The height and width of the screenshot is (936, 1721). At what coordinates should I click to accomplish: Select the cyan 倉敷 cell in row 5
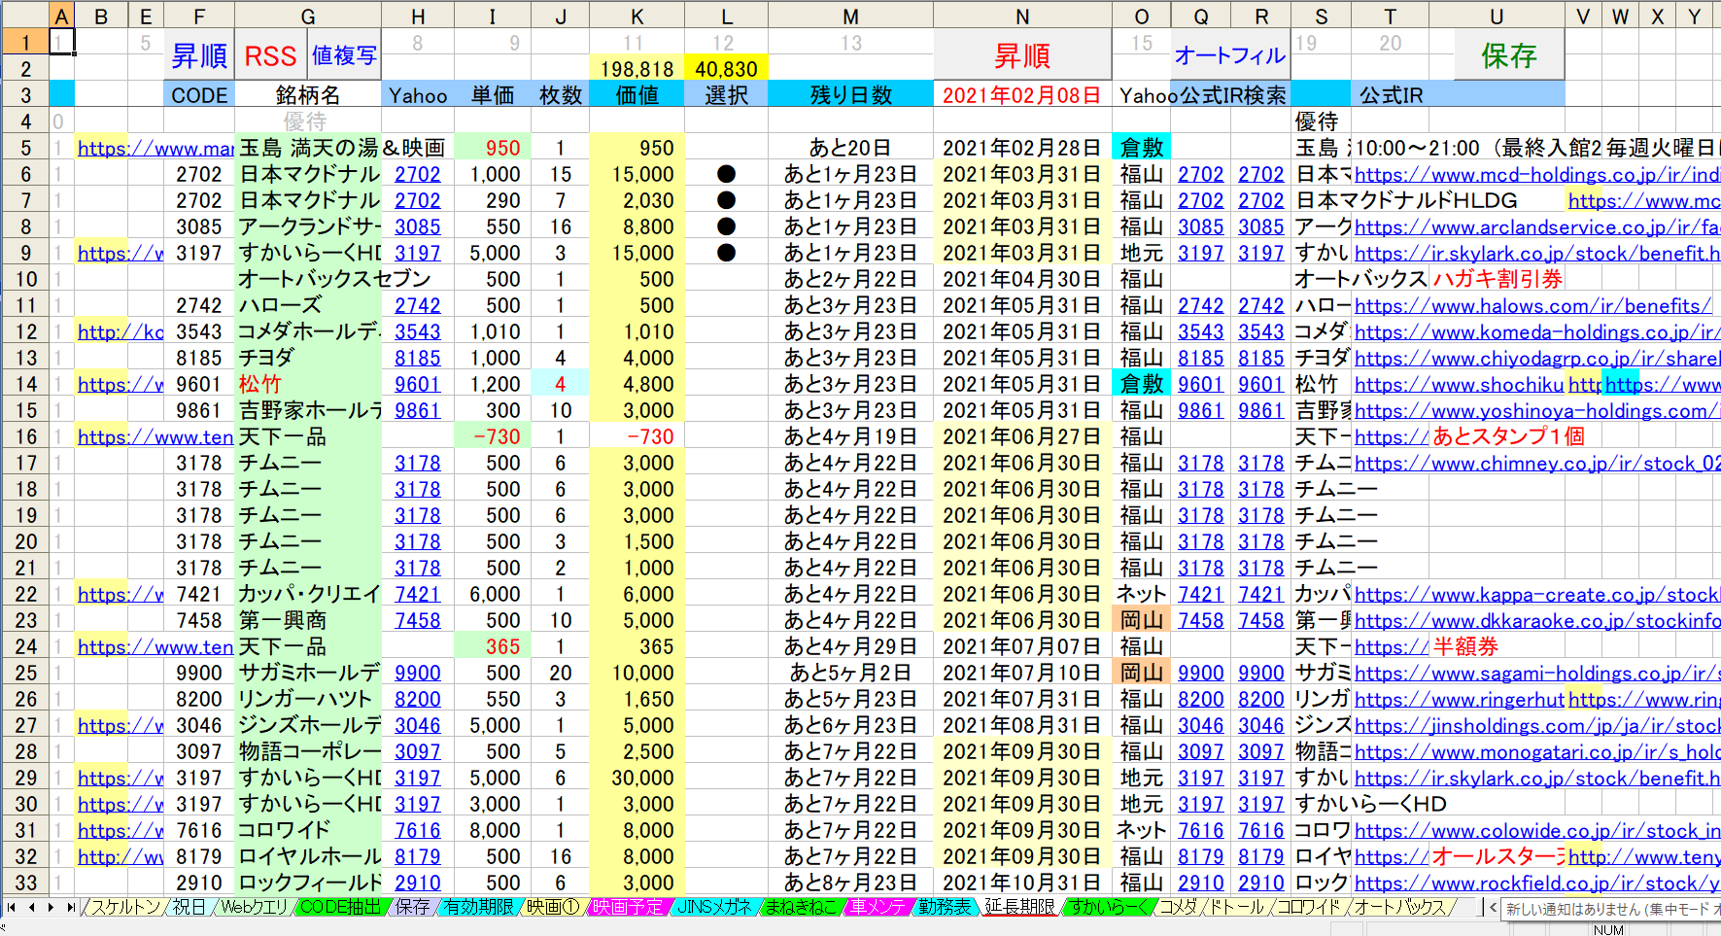[x=1141, y=148]
